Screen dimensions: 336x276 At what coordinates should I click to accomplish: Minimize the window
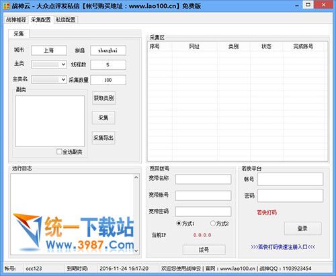[x=297, y=5]
